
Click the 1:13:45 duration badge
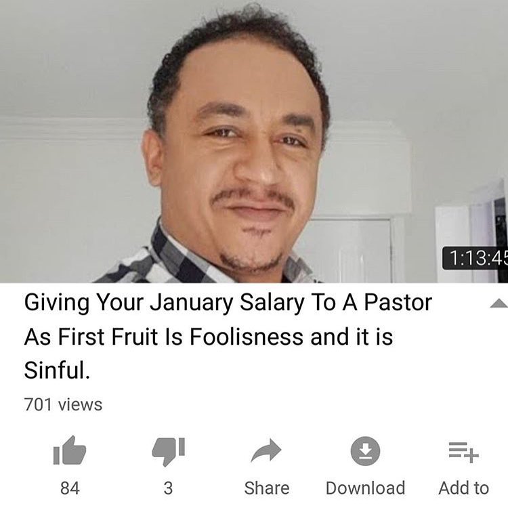coord(475,258)
